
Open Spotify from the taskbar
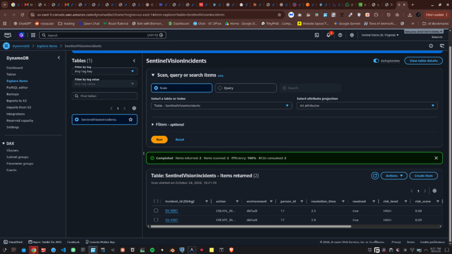click(x=152, y=250)
